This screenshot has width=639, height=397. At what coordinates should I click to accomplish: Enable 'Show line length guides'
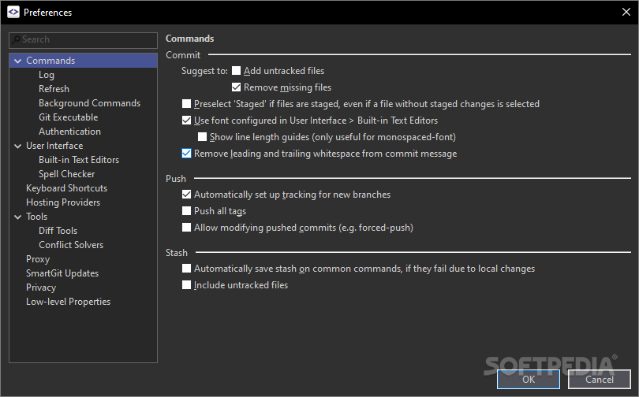pyautogui.click(x=202, y=137)
